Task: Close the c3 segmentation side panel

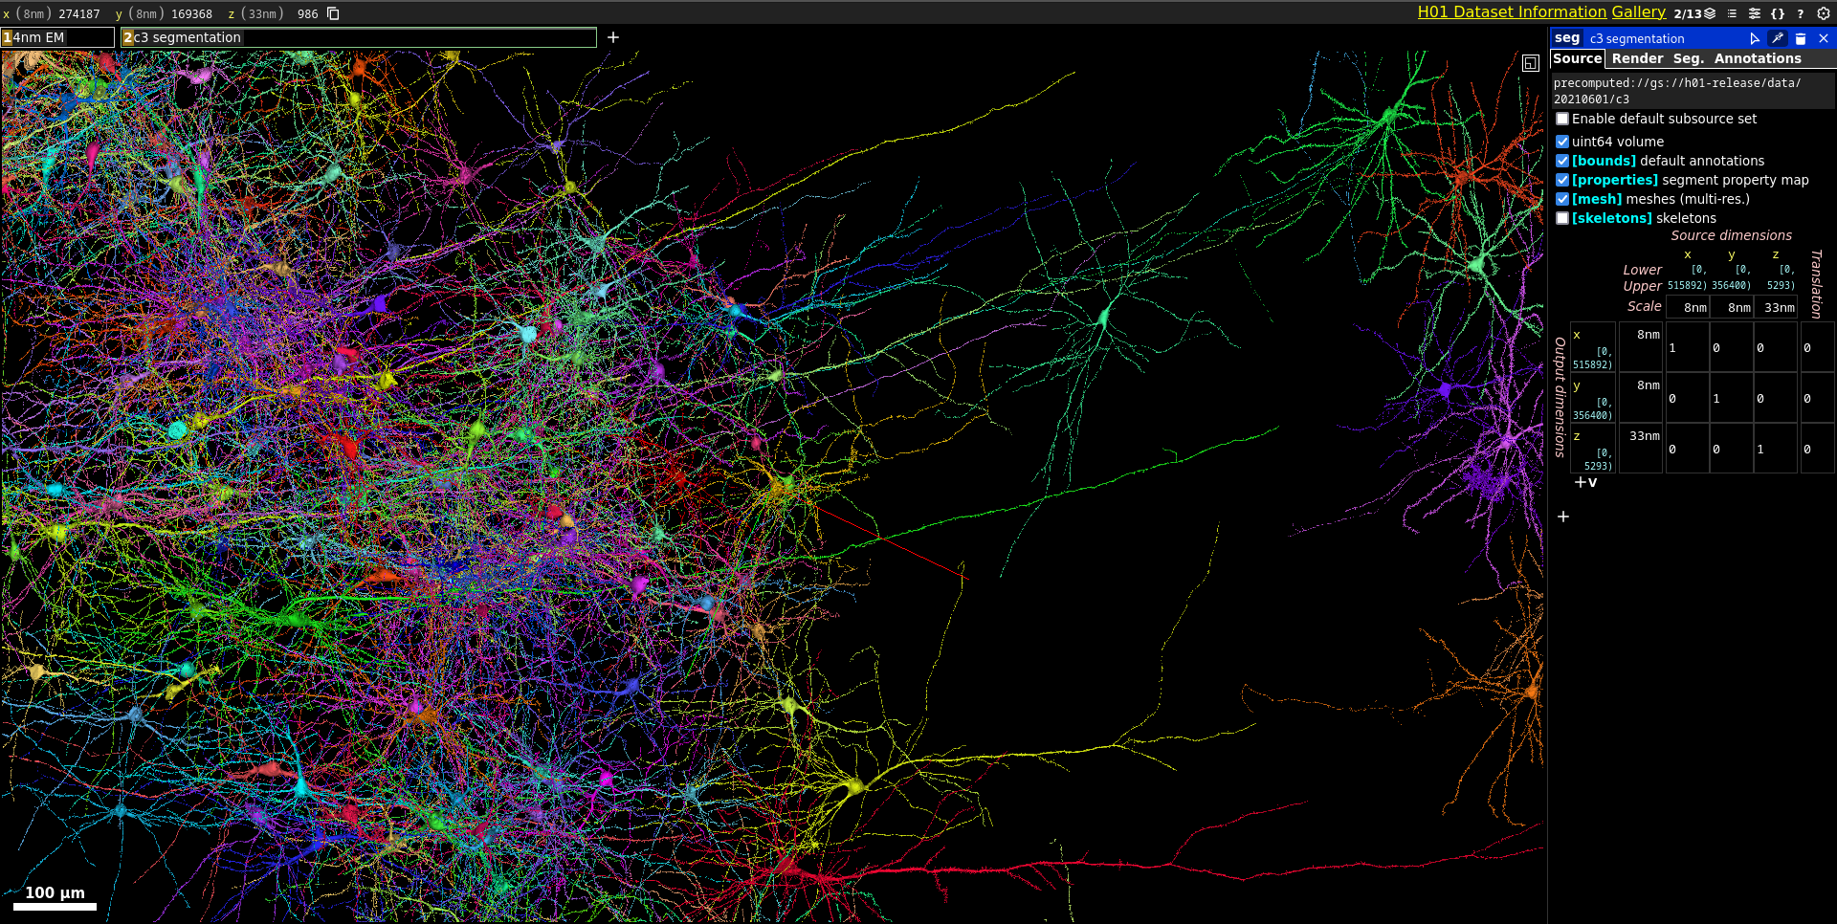Action: 1824,38
